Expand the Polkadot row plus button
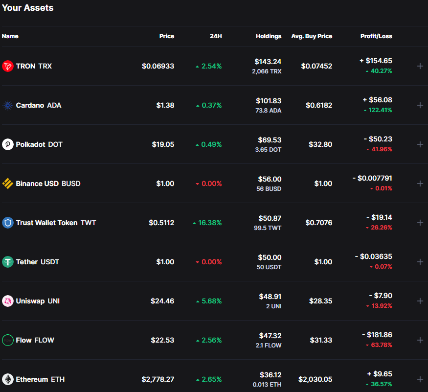 tap(420, 144)
